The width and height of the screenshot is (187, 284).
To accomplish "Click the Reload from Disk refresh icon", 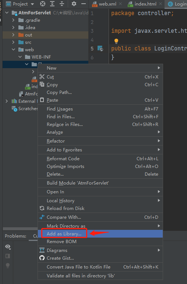I will [42, 208].
